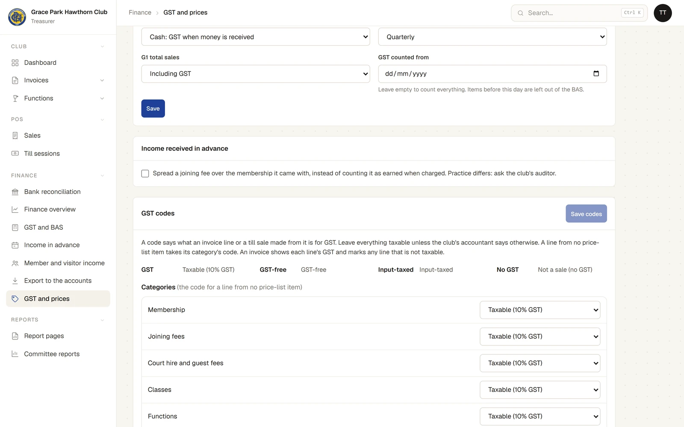The width and height of the screenshot is (684, 427).
Task: Open Member and visitor income page
Action: [58, 263]
